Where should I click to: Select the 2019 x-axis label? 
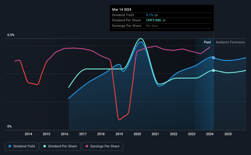tap(119, 134)
